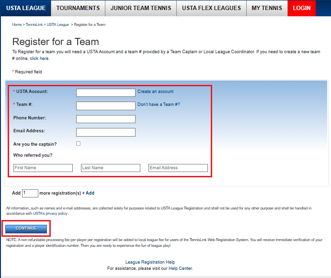Click the referrer First Name field

(x=43, y=168)
